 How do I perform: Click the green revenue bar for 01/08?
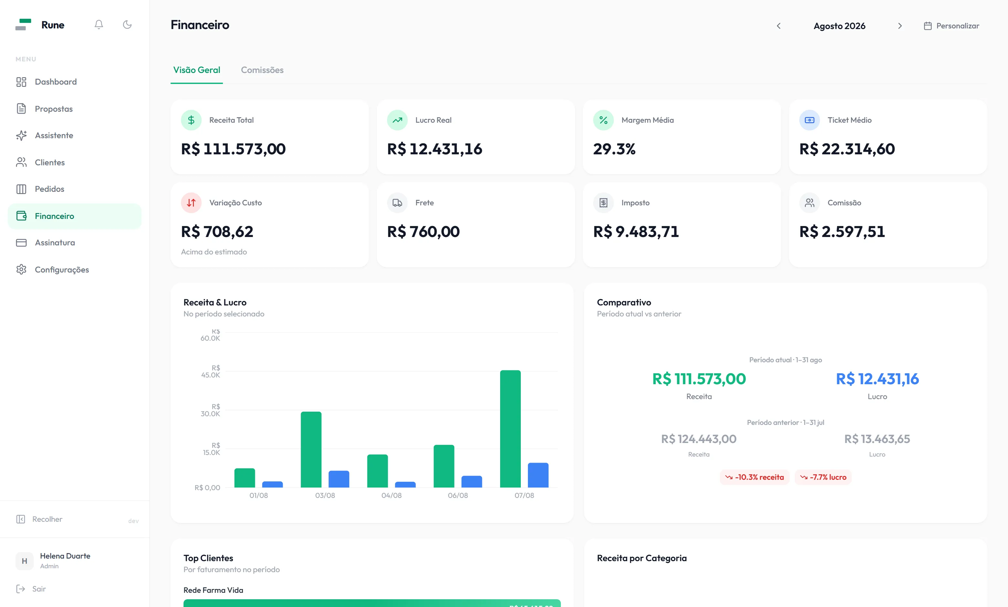coord(245,478)
